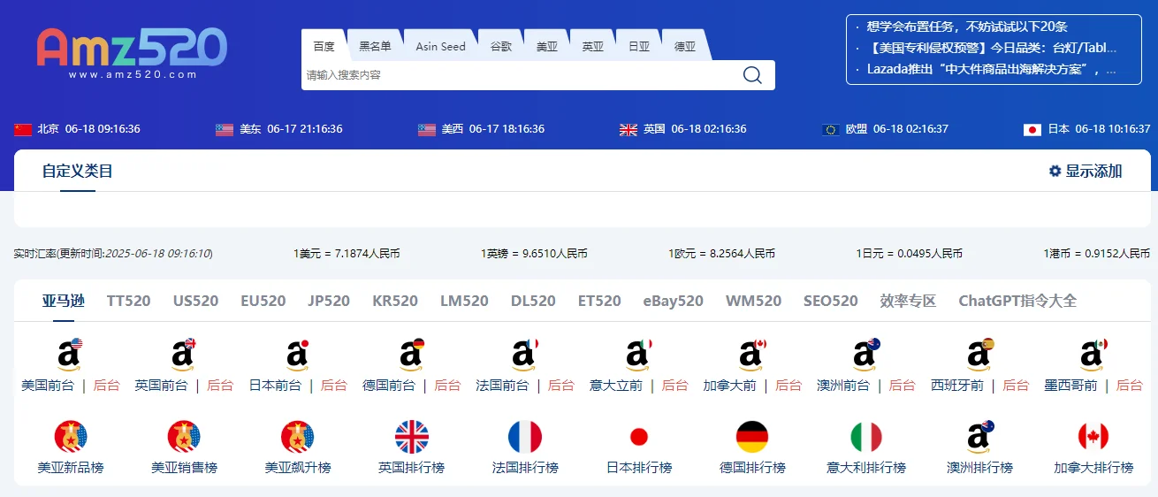The width and height of the screenshot is (1158, 497).
Task: Open the 美亚飙升榜 star flag icon
Action: [298, 436]
